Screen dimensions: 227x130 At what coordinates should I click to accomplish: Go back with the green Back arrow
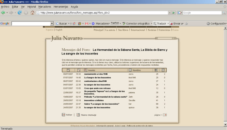click(x=3, y=13)
